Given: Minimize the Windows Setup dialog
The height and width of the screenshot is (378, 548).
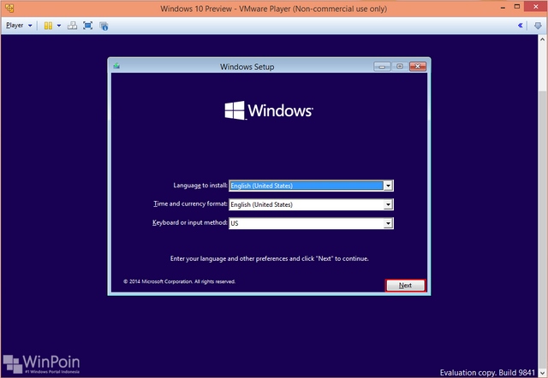Looking at the screenshot, I should point(382,67).
